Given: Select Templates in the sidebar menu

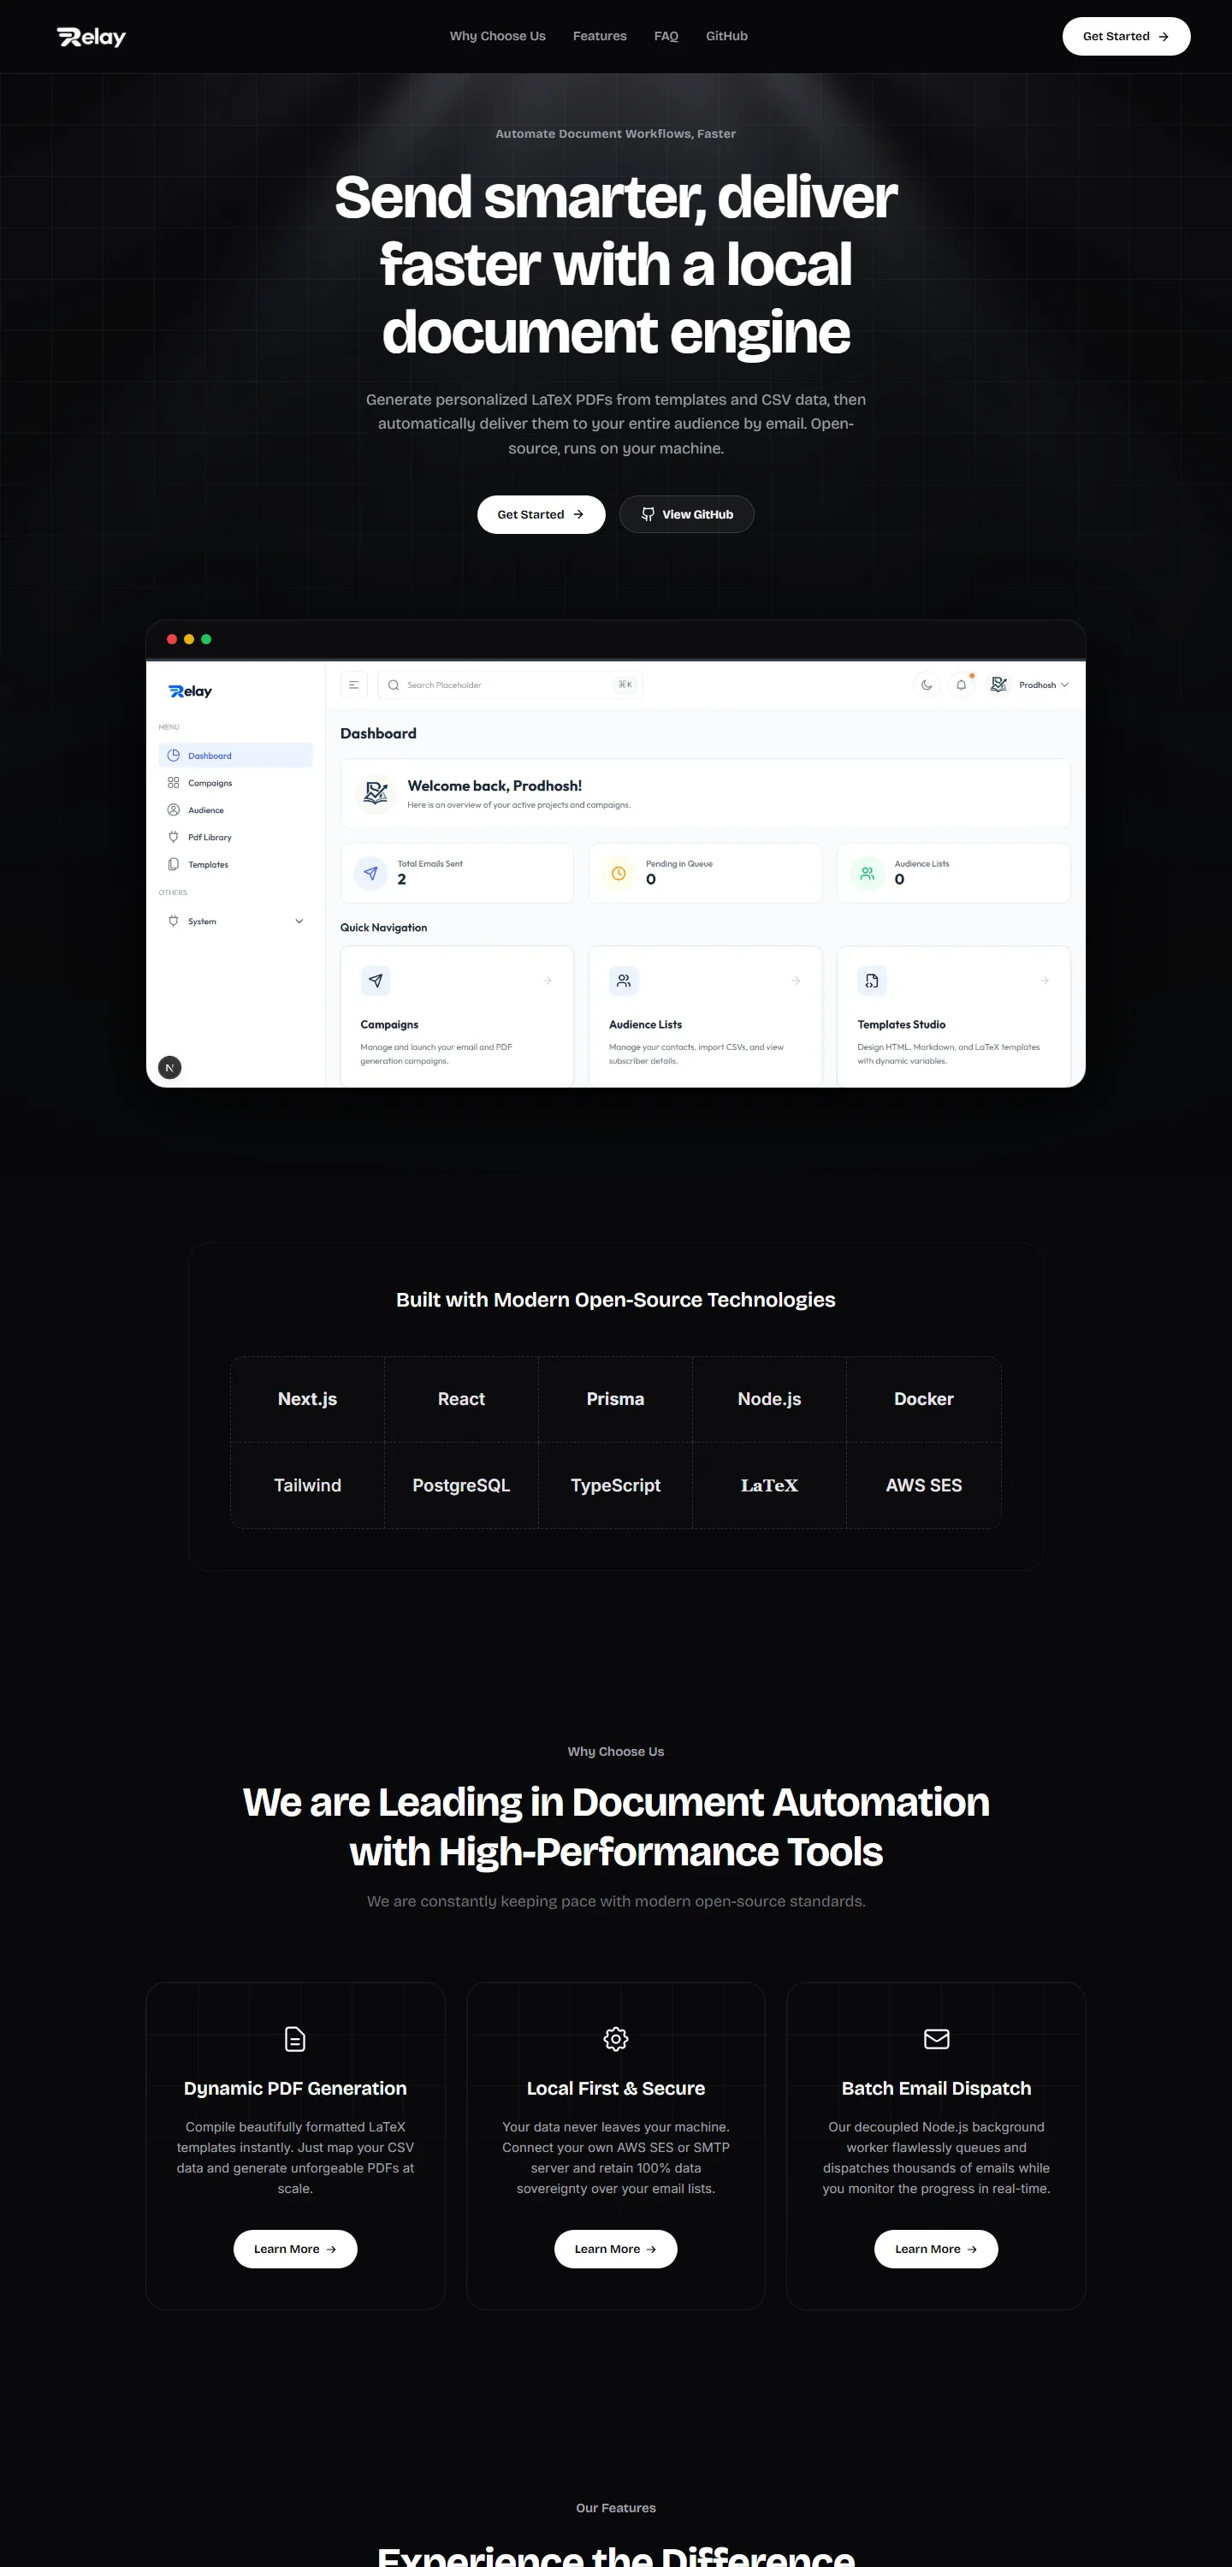Looking at the screenshot, I should pyautogui.click(x=235, y=864).
